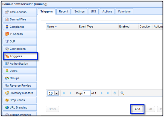Click the refresh icon in pagination bar
Viewport: 164px width, 117px height.
115,93
